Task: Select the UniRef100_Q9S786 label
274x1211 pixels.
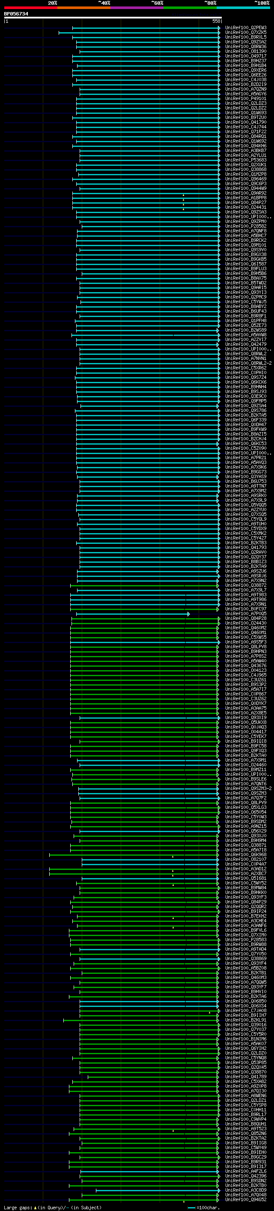Action: (x=246, y=410)
